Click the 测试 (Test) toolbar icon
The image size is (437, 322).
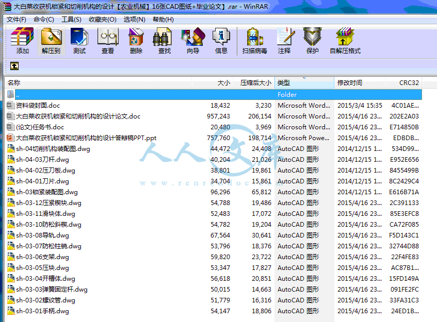pos(79,41)
